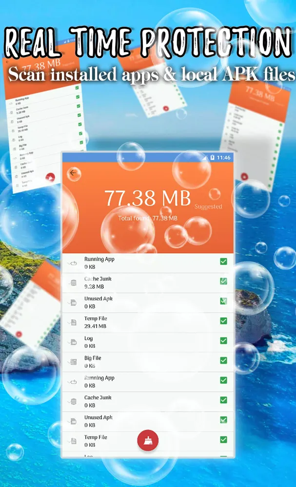This screenshot has width=296, height=487.
Task: Uncheck Unused Apk checkbox above Temp File 29.41 MB
Action: coord(223,301)
